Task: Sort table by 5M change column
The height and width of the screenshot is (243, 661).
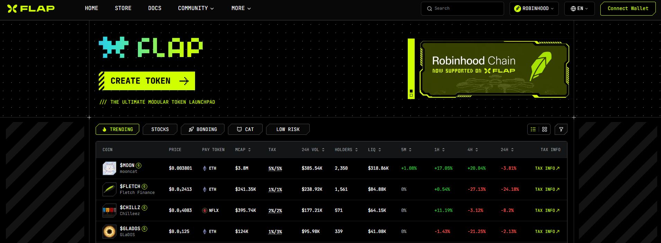Action: point(406,150)
